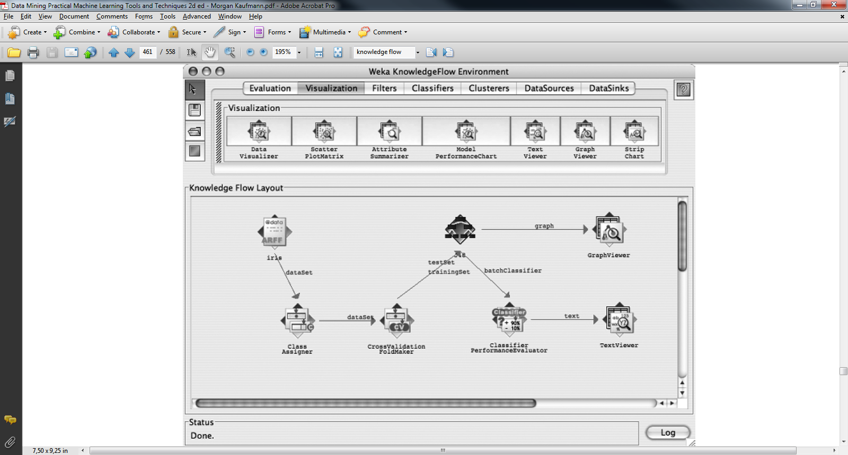Choose the text Select tool

(191, 52)
